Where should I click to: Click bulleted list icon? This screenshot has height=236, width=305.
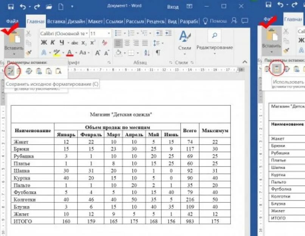(118, 33)
